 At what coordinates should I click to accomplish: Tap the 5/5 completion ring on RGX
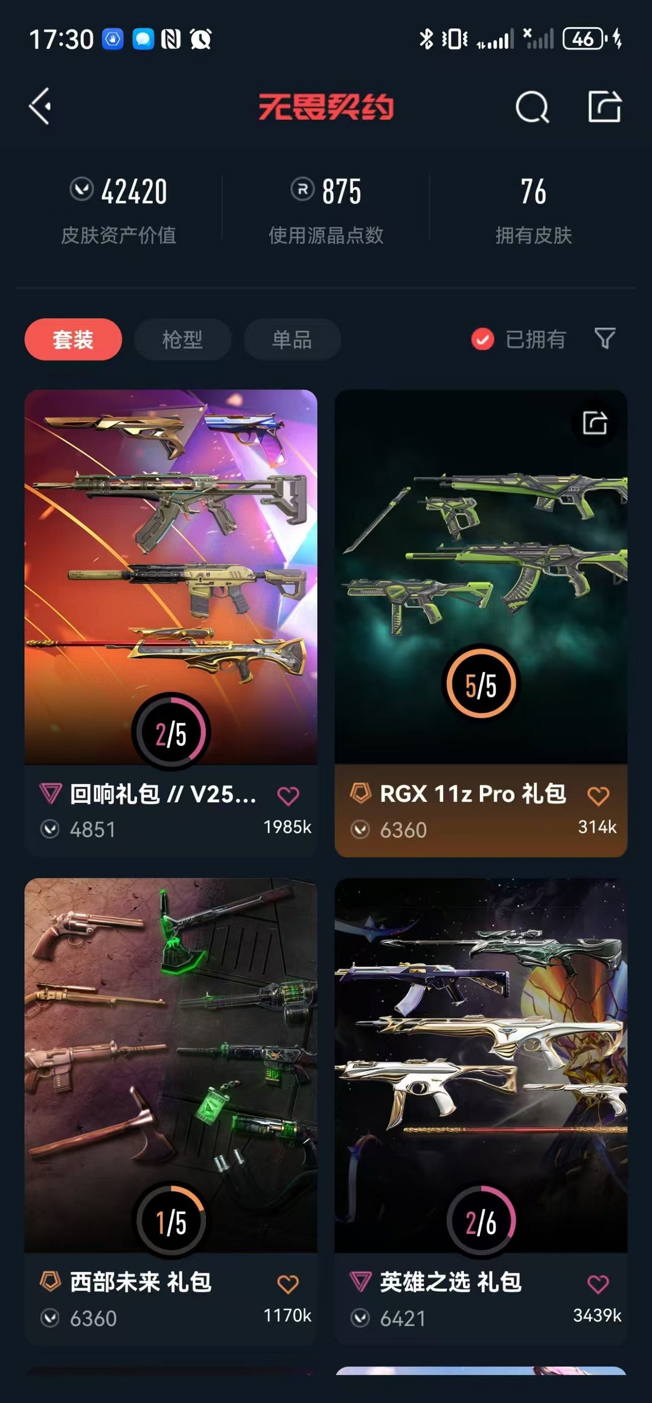click(x=481, y=685)
